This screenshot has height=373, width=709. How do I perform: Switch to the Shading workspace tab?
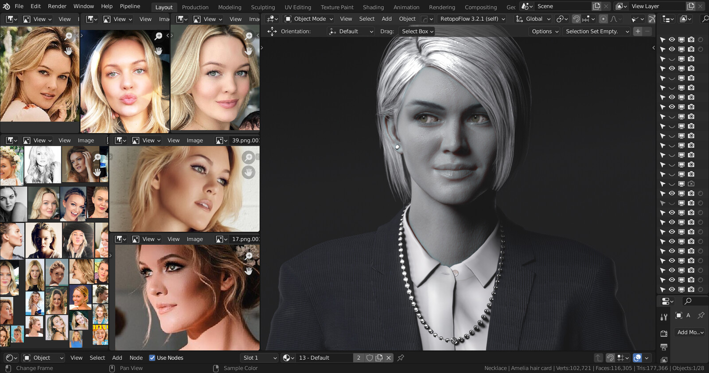[373, 7]
